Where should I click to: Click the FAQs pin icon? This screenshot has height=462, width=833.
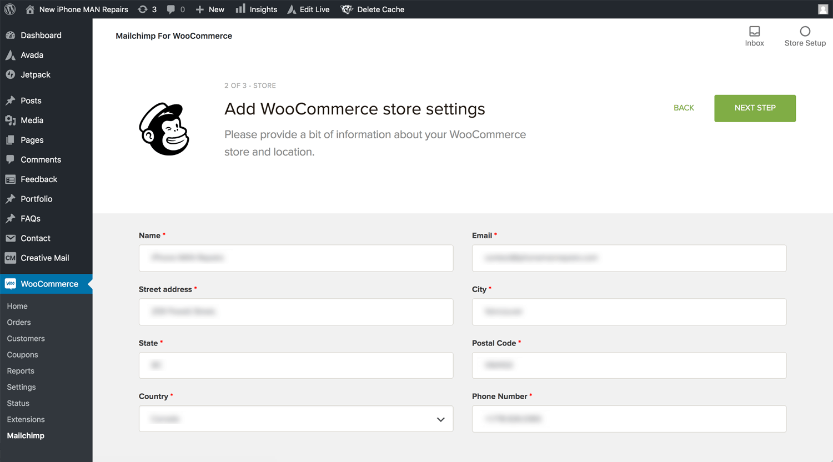[11, 218]
